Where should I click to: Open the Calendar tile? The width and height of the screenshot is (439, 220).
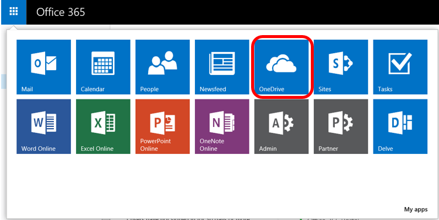click(x=103, y=67)
